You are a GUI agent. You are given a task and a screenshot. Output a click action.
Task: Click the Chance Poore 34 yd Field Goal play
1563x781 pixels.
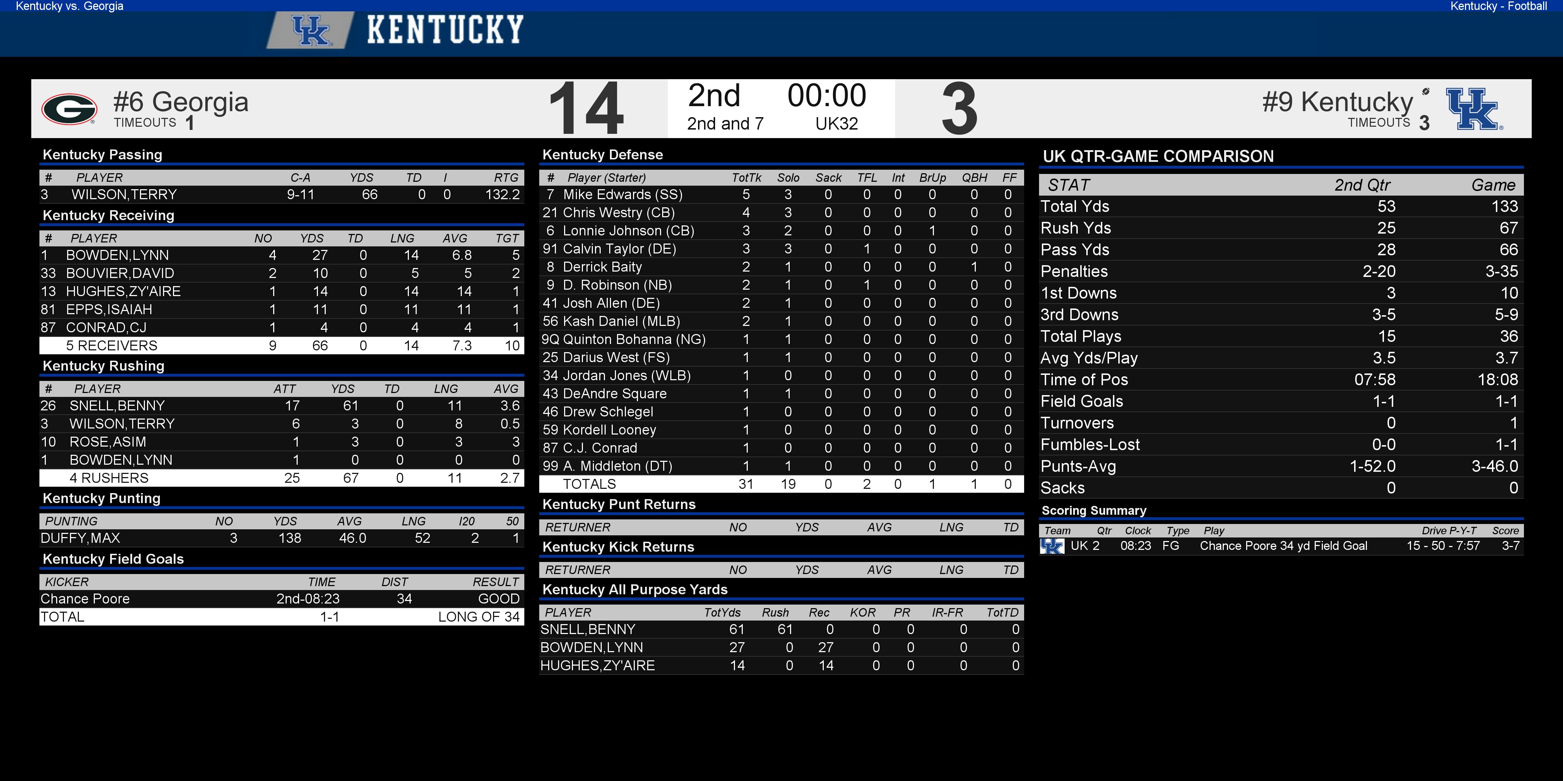tap(1283, 546)
